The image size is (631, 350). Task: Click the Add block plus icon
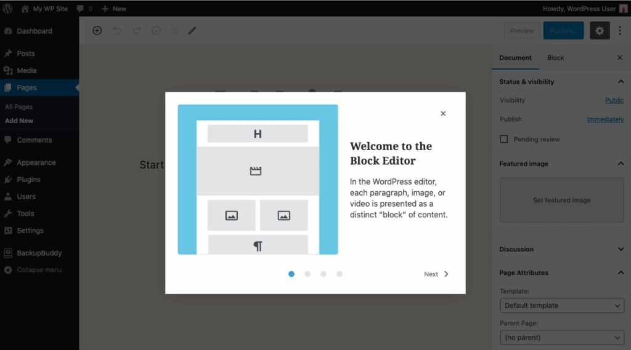[x=97, y=31]
